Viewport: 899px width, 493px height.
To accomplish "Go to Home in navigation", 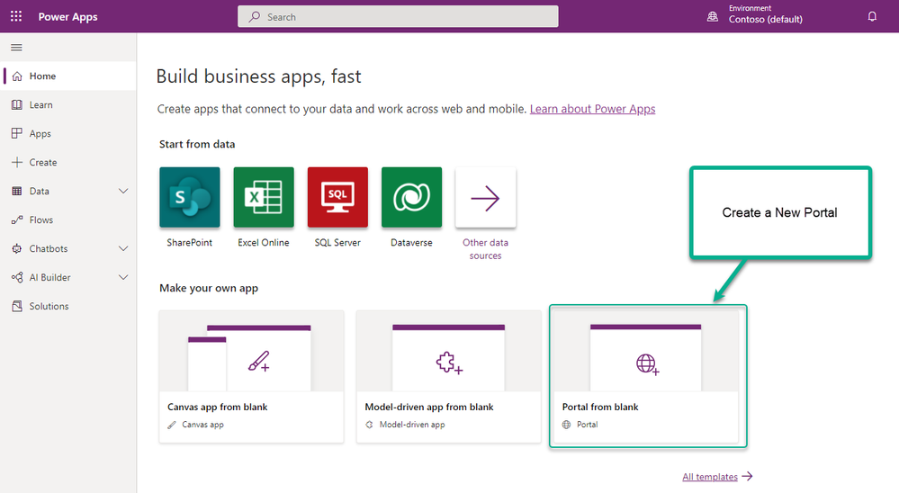I will pyautogui.click(x=68, y=76).
